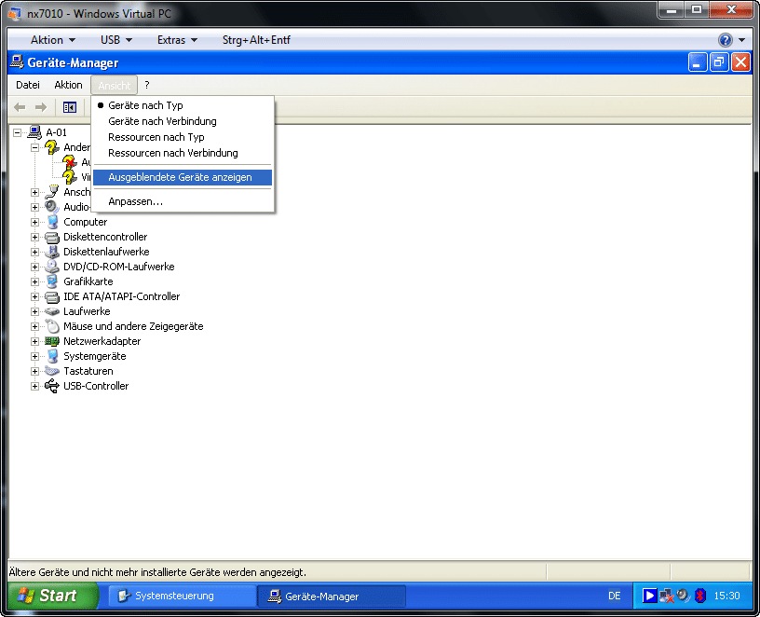The height and width of the screenshot is (617, 760).
Task: Click the DVD/CD-ROM-Laufwerke disc icon
Action: (52, 267)
